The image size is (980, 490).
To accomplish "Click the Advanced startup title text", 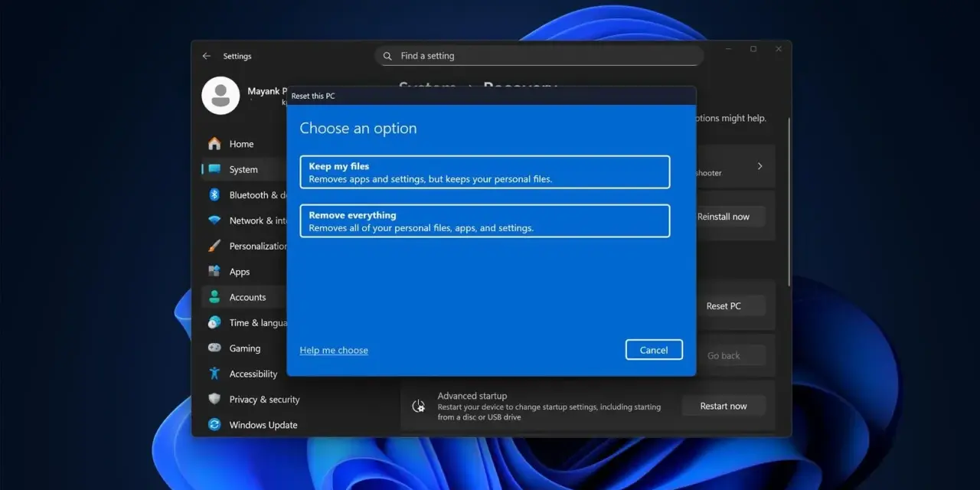I will 472,396.
